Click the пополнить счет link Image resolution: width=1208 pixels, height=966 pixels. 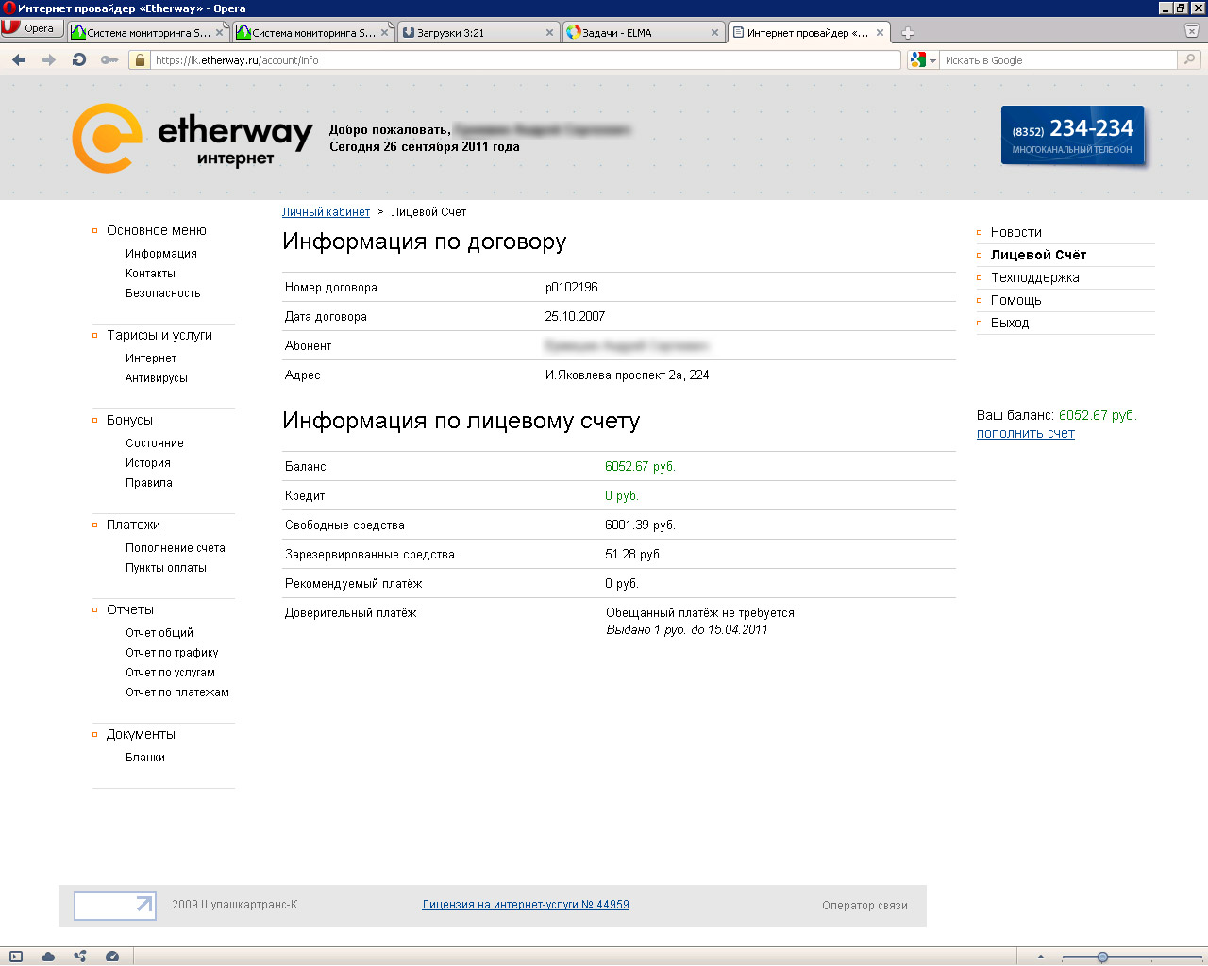[x=1026, y=434]
